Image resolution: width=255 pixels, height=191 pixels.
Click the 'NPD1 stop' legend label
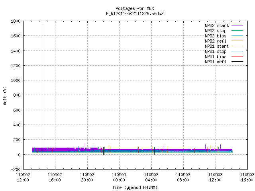(216, 51)
